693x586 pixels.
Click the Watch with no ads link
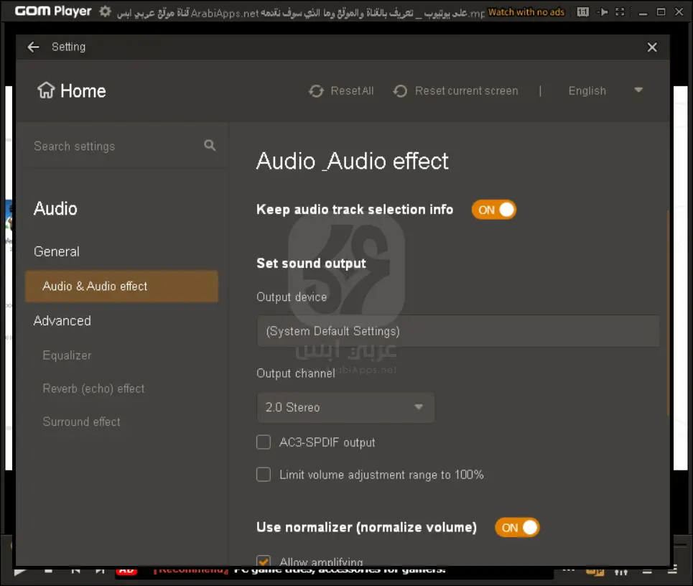coord(526,12)
